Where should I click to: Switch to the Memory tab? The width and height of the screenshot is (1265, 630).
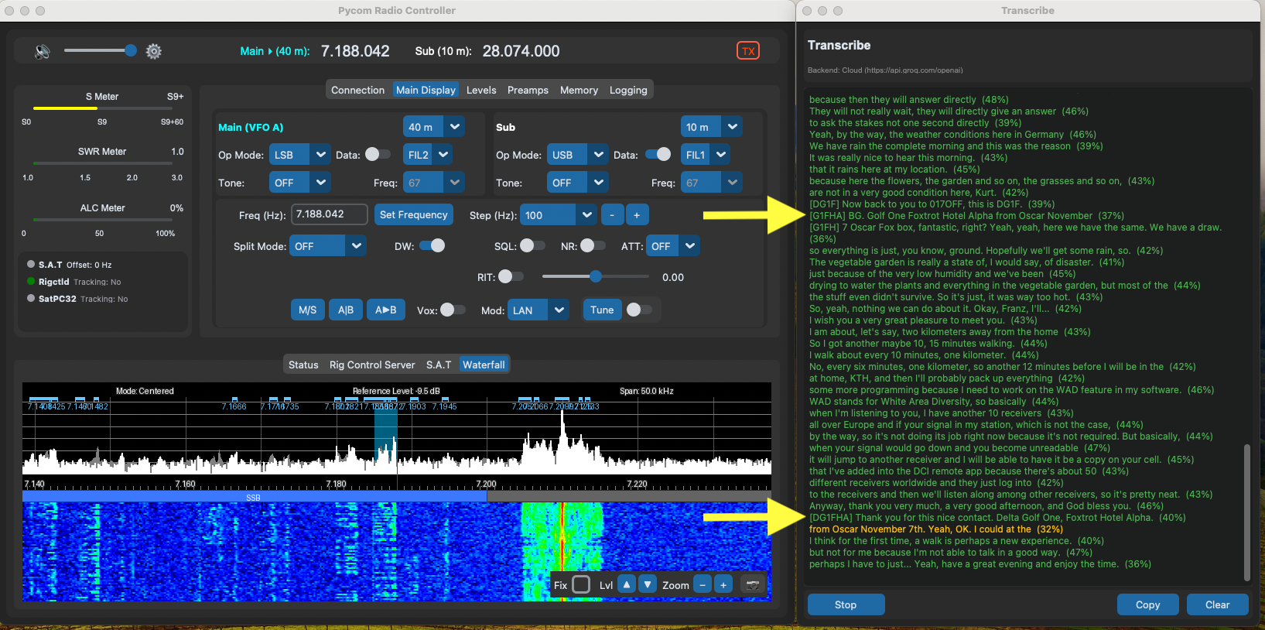(x=579, y=90)
